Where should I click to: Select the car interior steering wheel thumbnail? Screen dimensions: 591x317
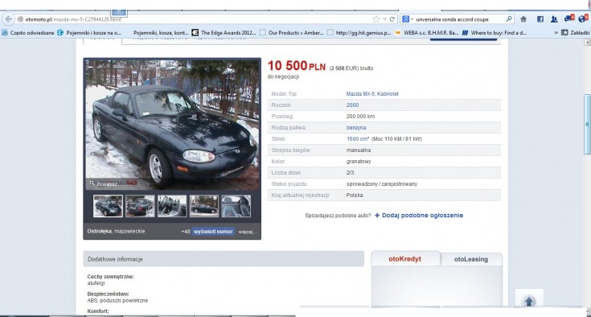pyautogui.click(x=172, y=206)
